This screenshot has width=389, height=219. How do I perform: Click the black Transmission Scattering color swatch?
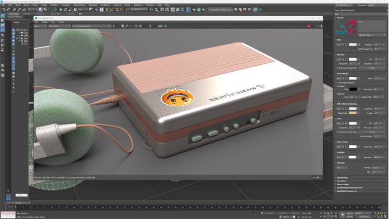click(353, 89)
